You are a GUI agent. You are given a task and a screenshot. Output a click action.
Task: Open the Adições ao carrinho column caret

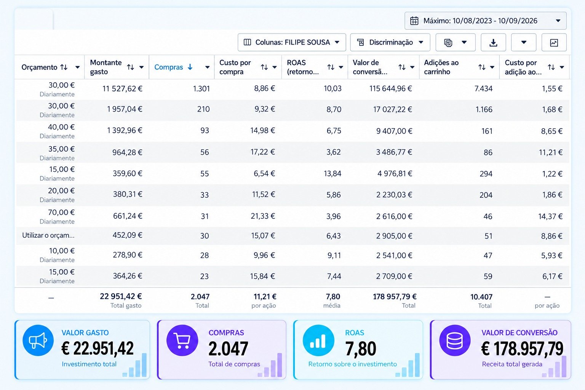pos(492,67)
